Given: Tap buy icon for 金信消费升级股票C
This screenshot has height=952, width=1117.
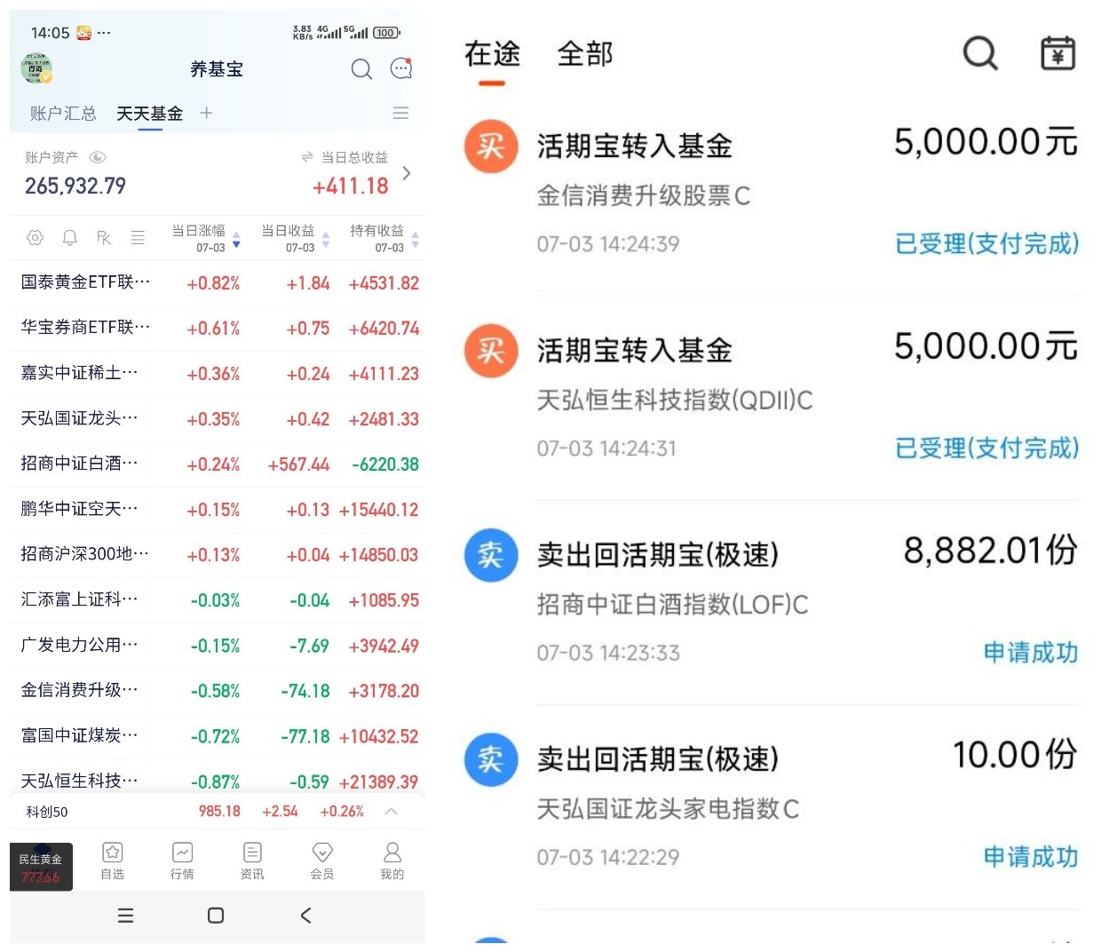Looking at the screenshot, I should click(x=491, y=146).
